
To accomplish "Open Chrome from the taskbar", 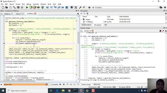I will tap(69, 91).
